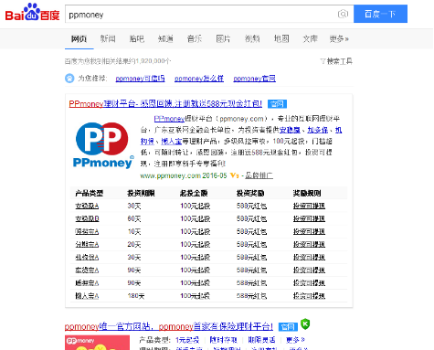This screenshot has width=434, height=350.
Task: Expand 更多 link in product type row
Action: pyautogui.click(x=295, y=340)
